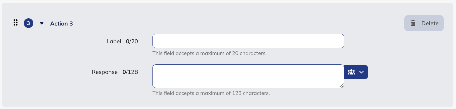Click the word Delete on the button

(x=430, y=23)
